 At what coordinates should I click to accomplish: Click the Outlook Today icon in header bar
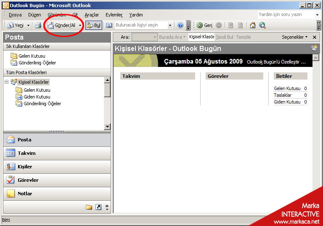pos(315,48)
